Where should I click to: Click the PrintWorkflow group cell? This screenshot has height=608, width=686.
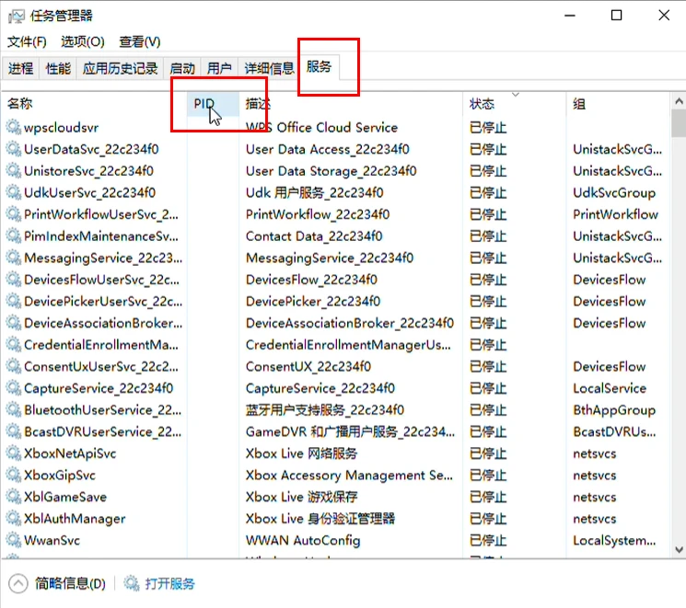pos(615,214)
